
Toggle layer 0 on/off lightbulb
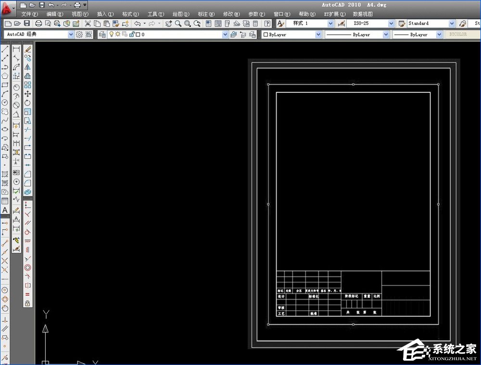[112, 34]
